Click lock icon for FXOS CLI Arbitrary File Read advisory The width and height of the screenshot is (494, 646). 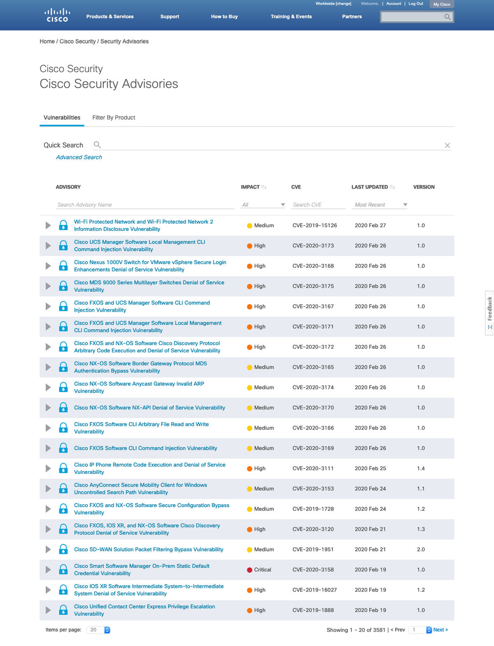[63, 428]
